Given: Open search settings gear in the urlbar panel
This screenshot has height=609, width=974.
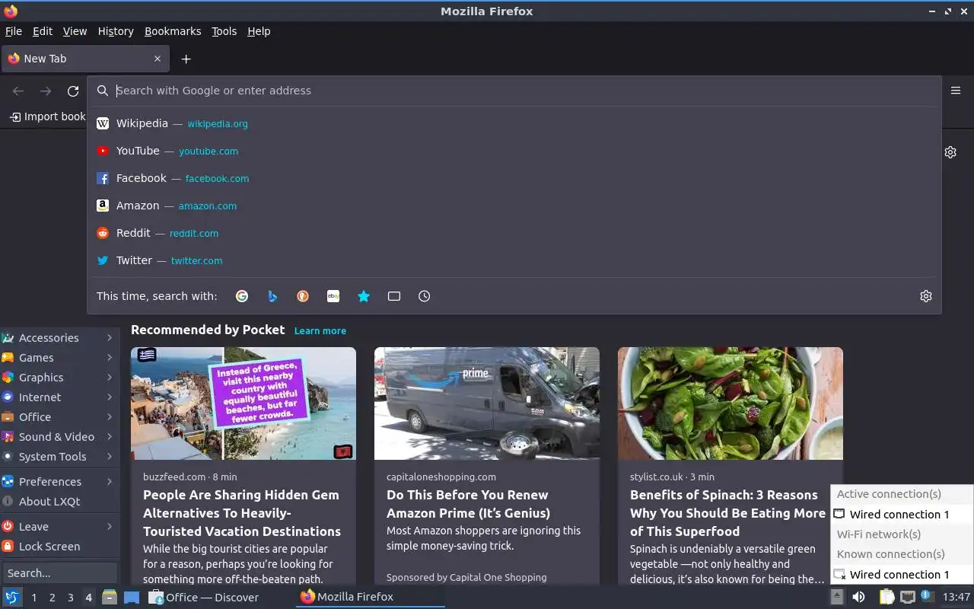Looking at the screenshot, I should (x=926, y=296).
